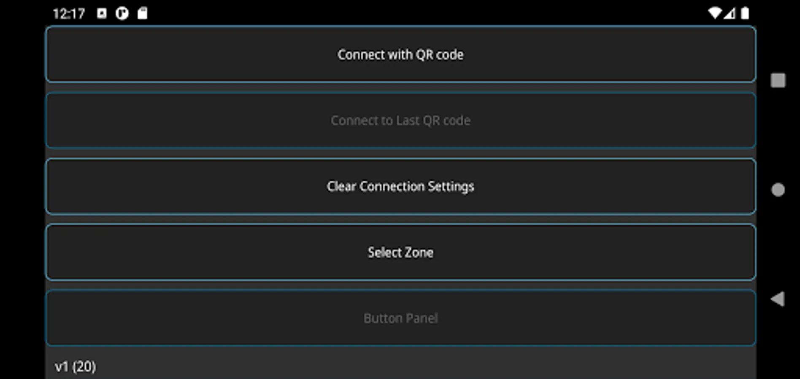
Task: Tap the SD card notification icon
Action: tap(143, 13)
